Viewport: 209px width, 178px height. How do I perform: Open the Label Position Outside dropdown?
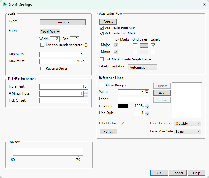pyautogui.click(x=188, y=123)
